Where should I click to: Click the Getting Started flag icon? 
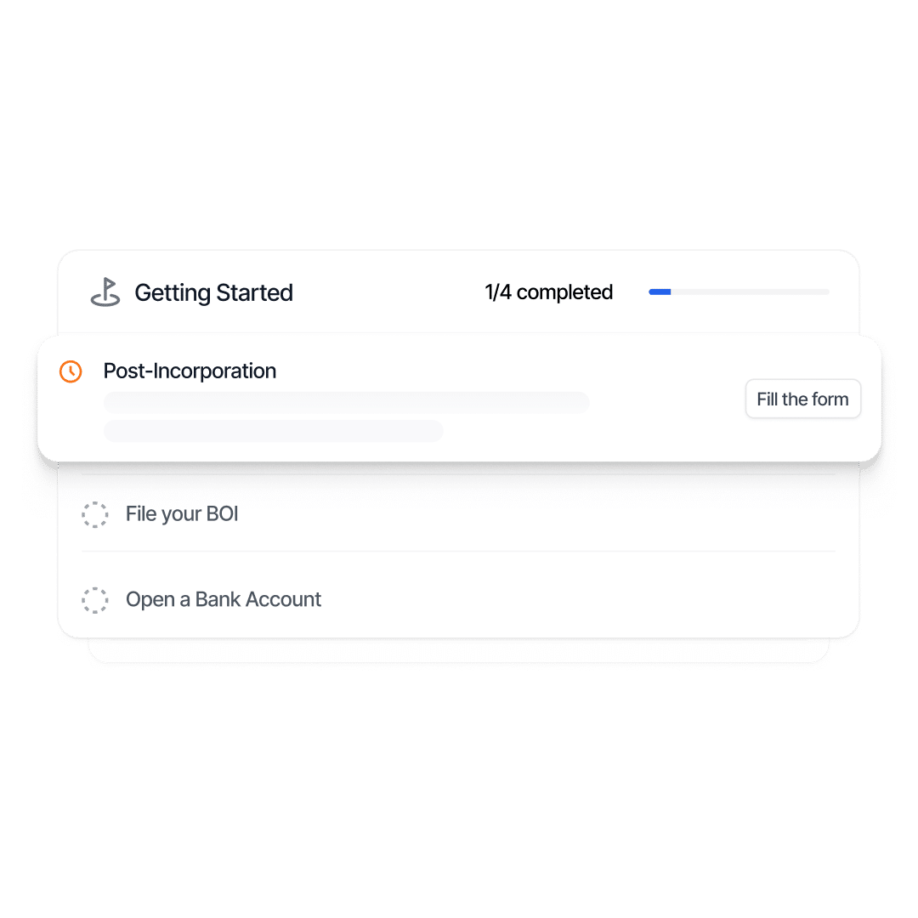(105, 292)
